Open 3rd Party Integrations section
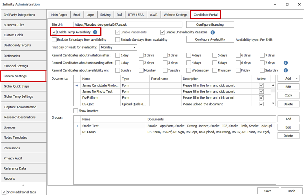The image size is (304, 195). click(x=23, y=15)
